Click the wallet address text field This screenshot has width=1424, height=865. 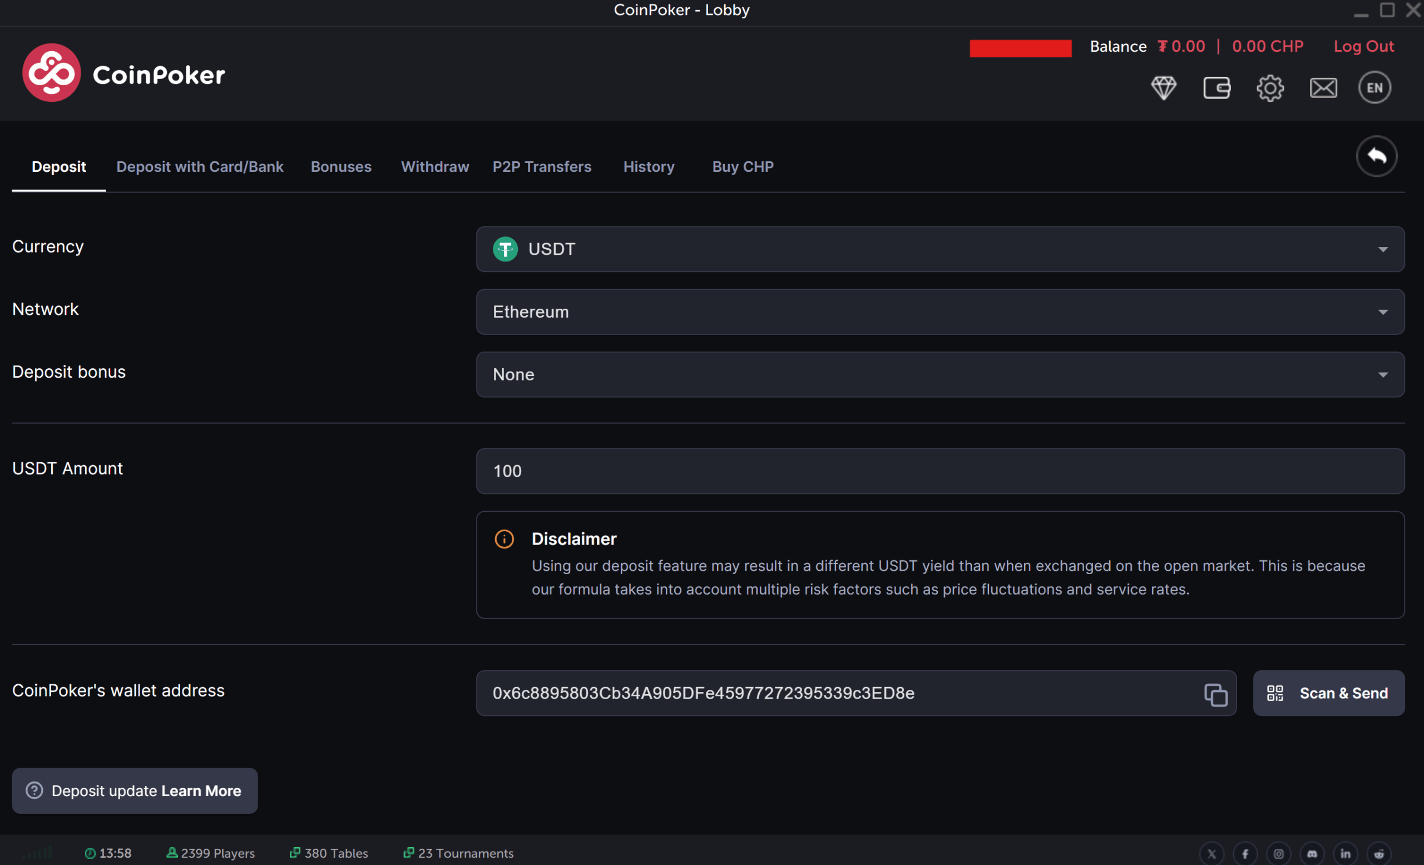click(856, 693)
